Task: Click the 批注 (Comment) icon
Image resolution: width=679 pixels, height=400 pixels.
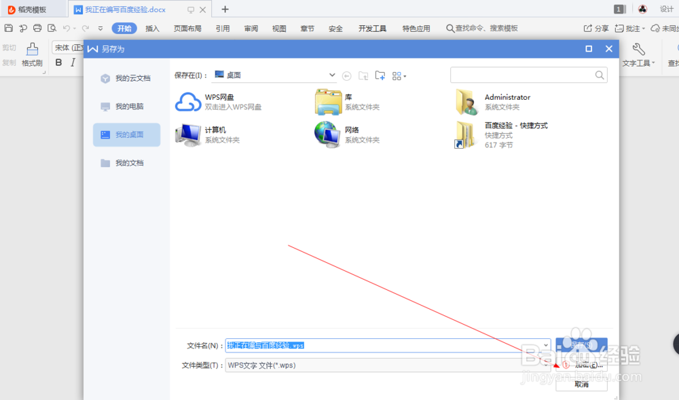Action: 619,28
